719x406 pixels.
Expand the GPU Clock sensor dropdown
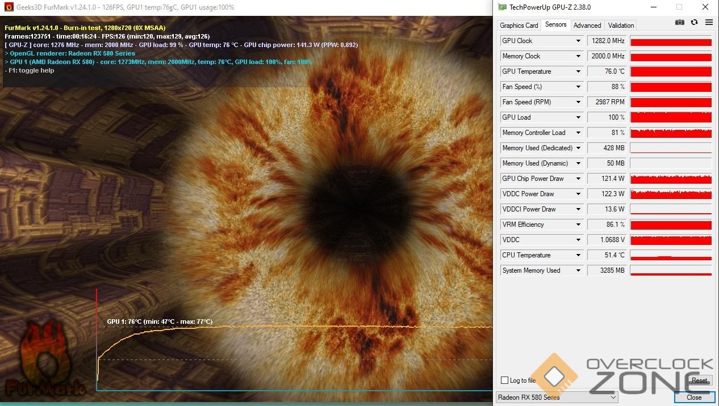point(578,41)
